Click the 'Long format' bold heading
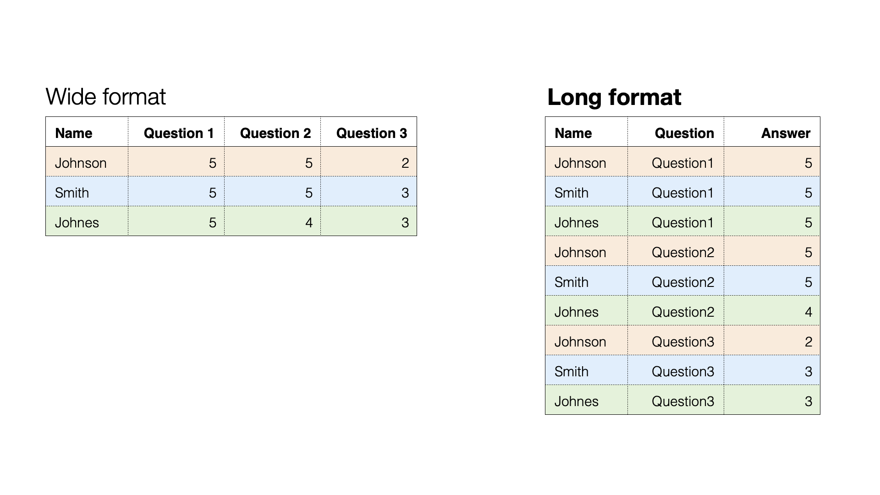The width and height of the screenshot is (880, 495). [614, 97]
